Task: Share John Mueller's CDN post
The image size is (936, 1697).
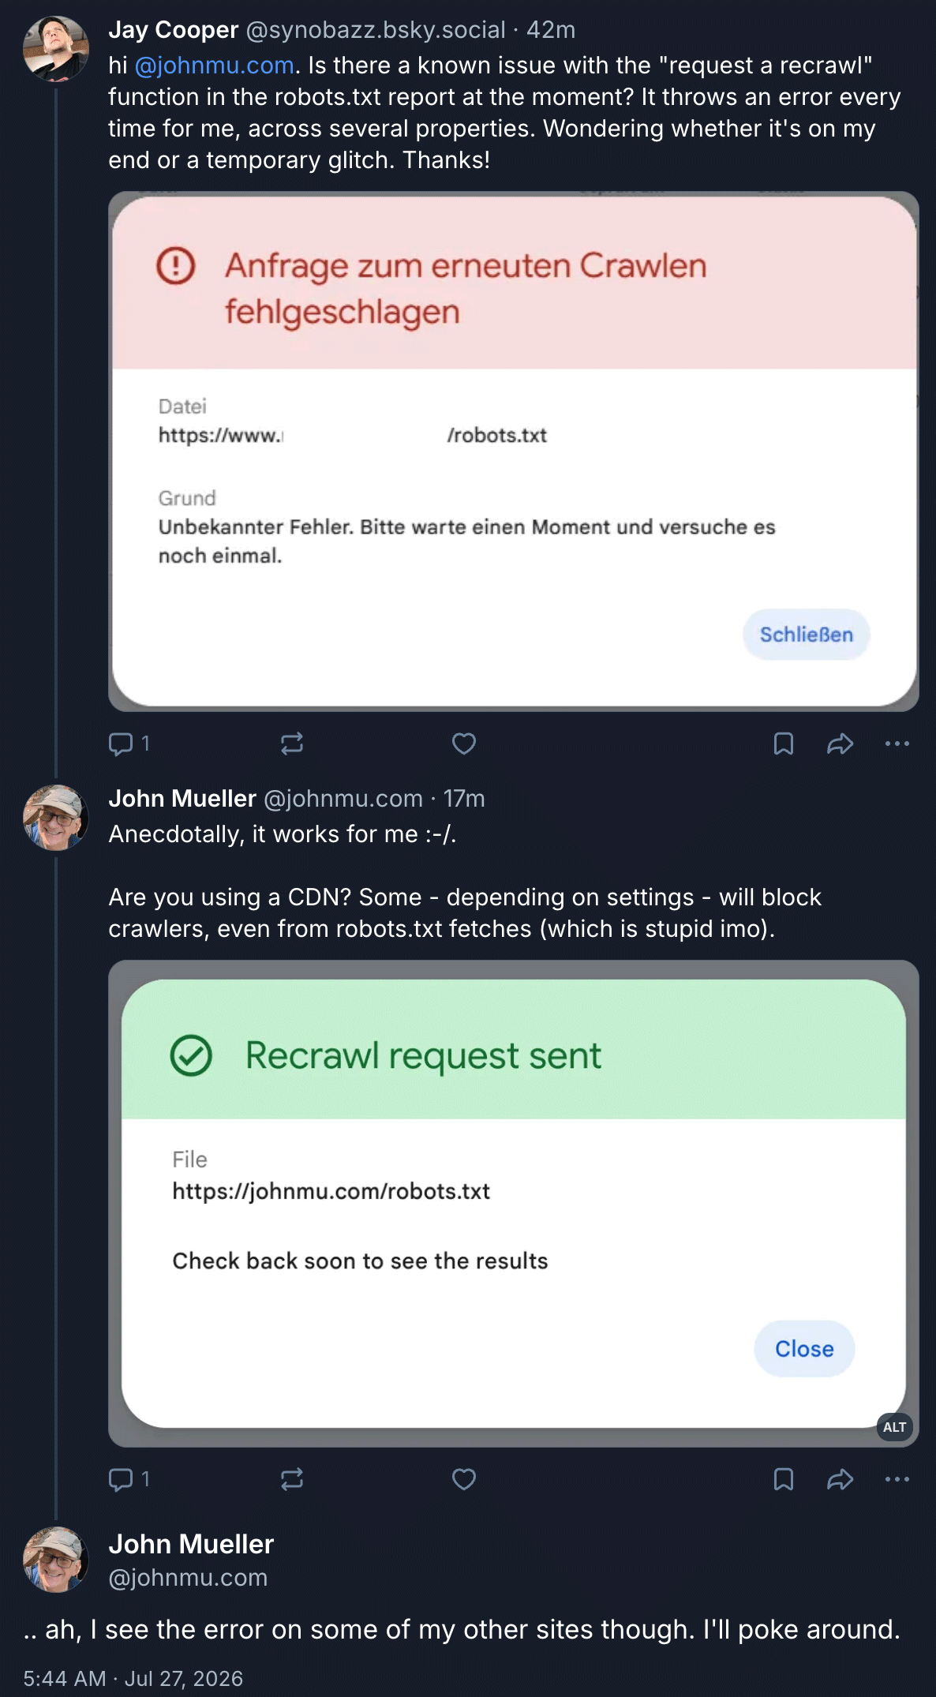Action: click(841, 1479)
